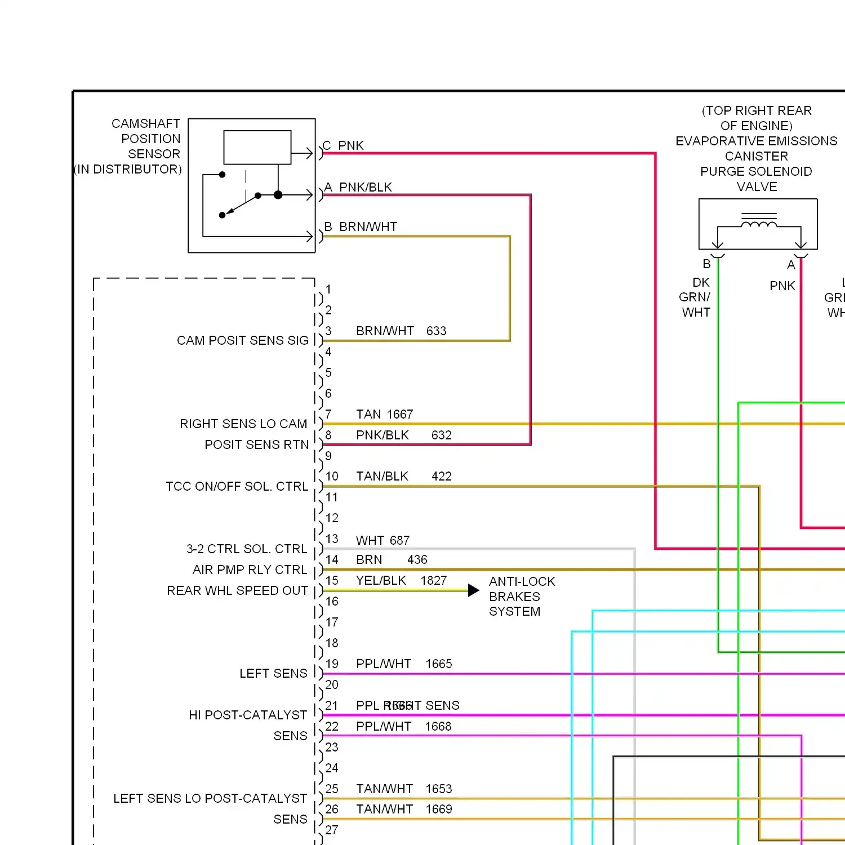
Task: Select the TAN/WHT 1653 wire label
Action: pyautogui.click(x=404, y=789)
